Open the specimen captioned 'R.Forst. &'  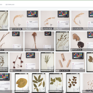pyautogui.click(x=4, y=62)
